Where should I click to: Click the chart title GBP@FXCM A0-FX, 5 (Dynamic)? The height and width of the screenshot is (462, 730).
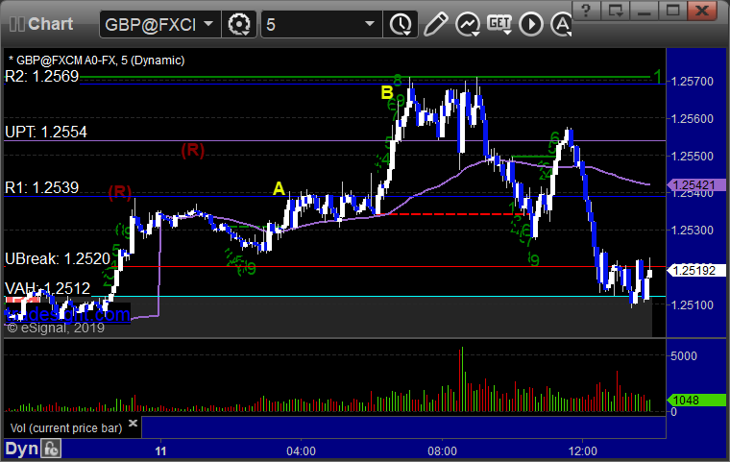pyautogui.click(x=96, y=61)
